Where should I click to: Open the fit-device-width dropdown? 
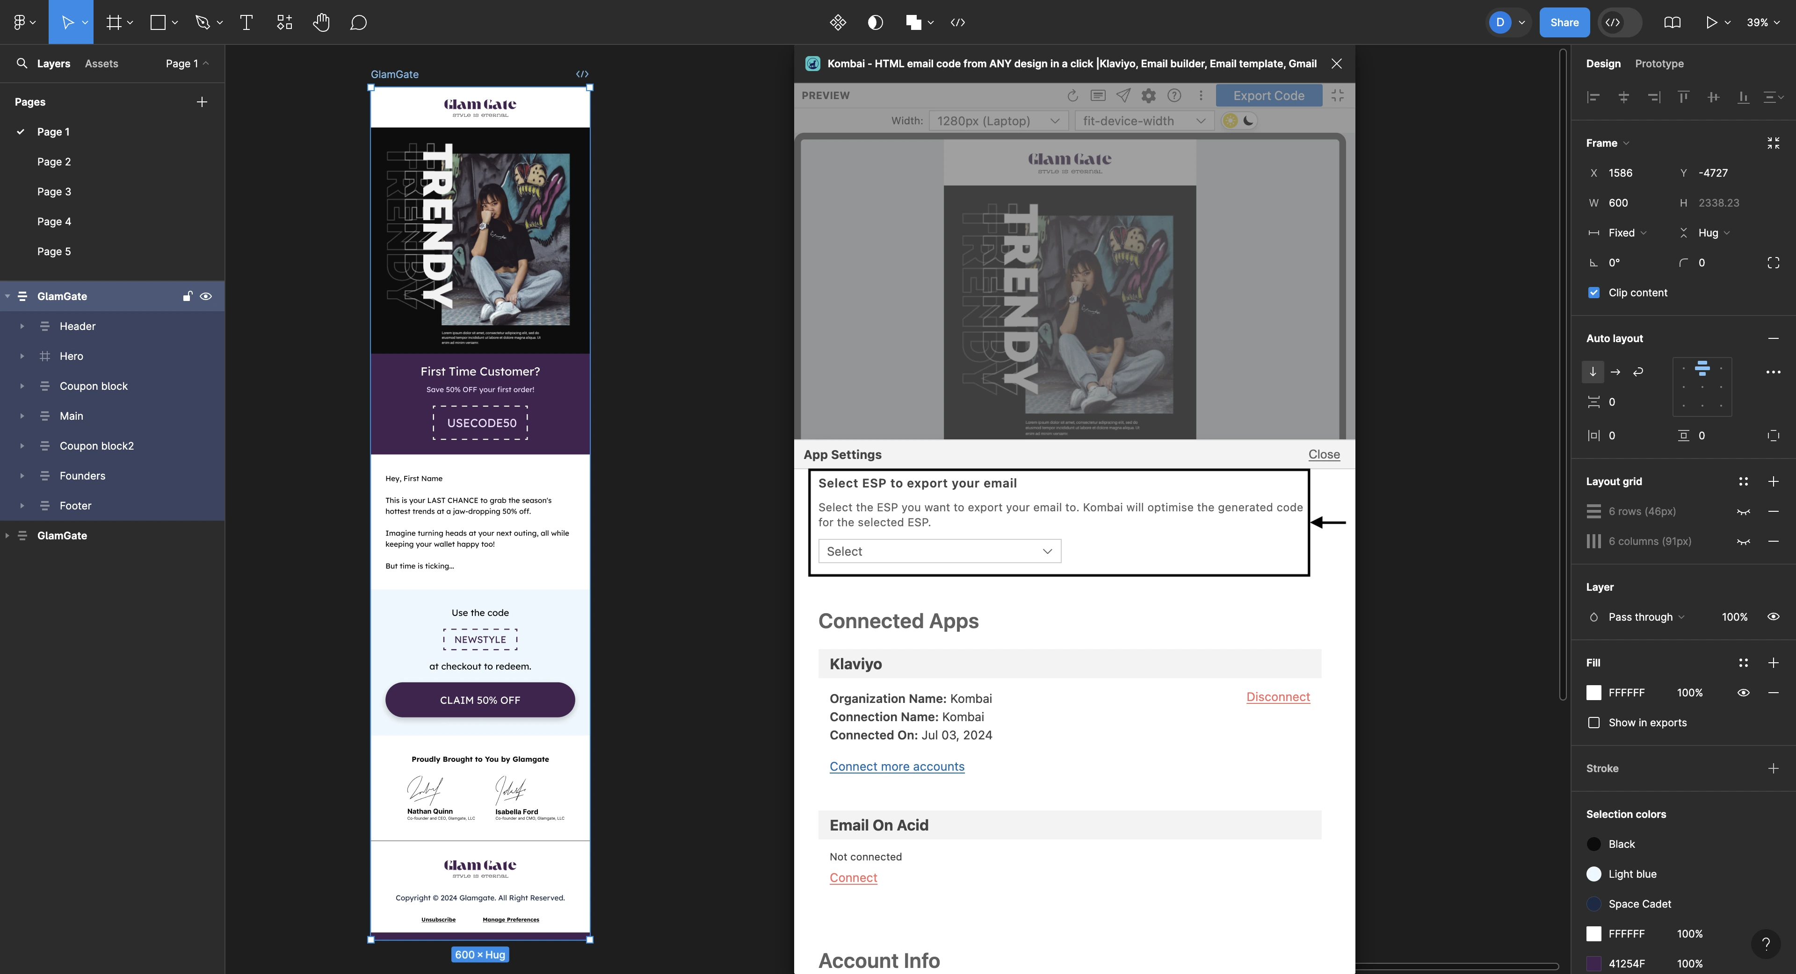1144,121
